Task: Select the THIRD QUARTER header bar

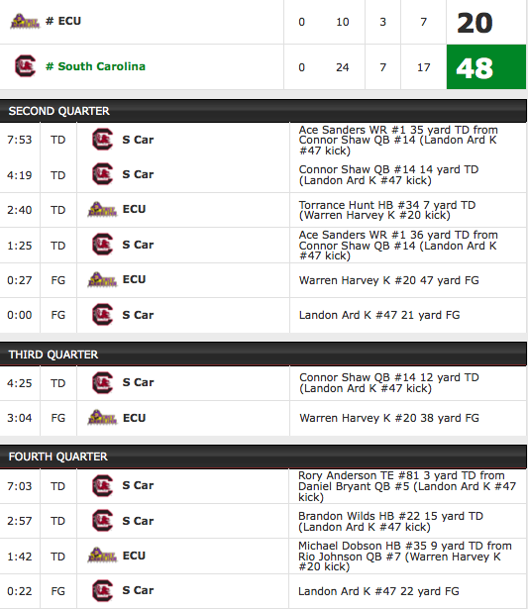Action: coord(264,355)
